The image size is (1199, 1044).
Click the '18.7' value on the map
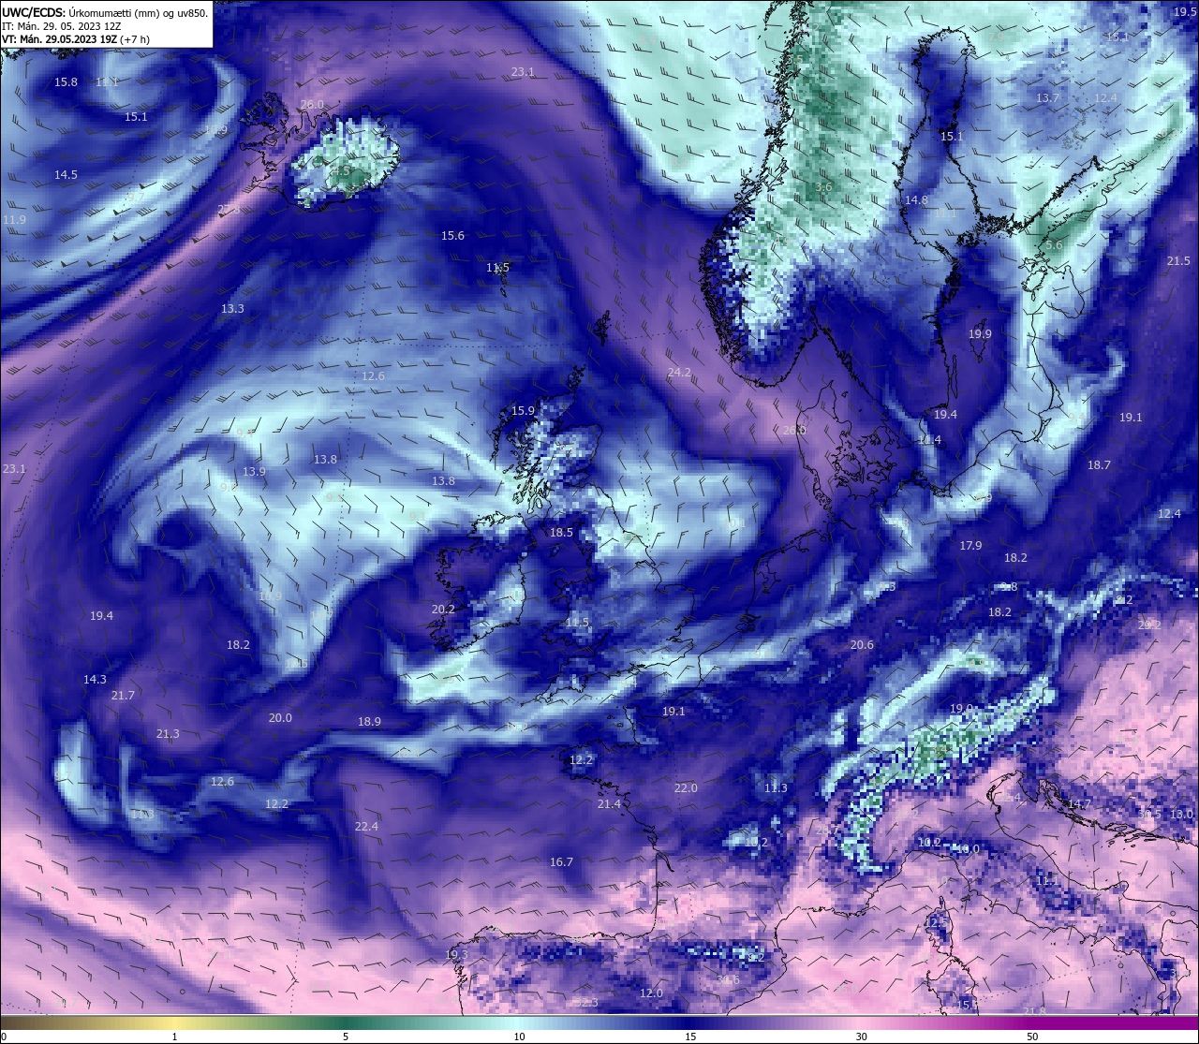click(1099, 465)
